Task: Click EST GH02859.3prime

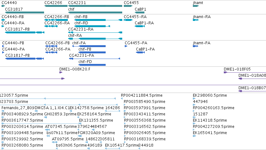Action: coord(60,114)
